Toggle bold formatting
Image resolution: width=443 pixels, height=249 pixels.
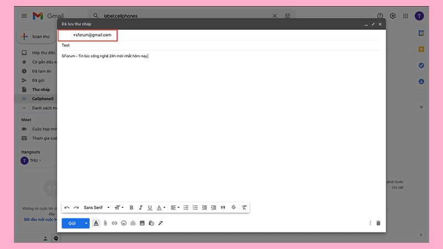[131, 207]
